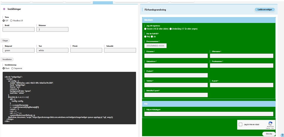
Task: Click the 'Ladda om widget' button
Action: [264, 10]
